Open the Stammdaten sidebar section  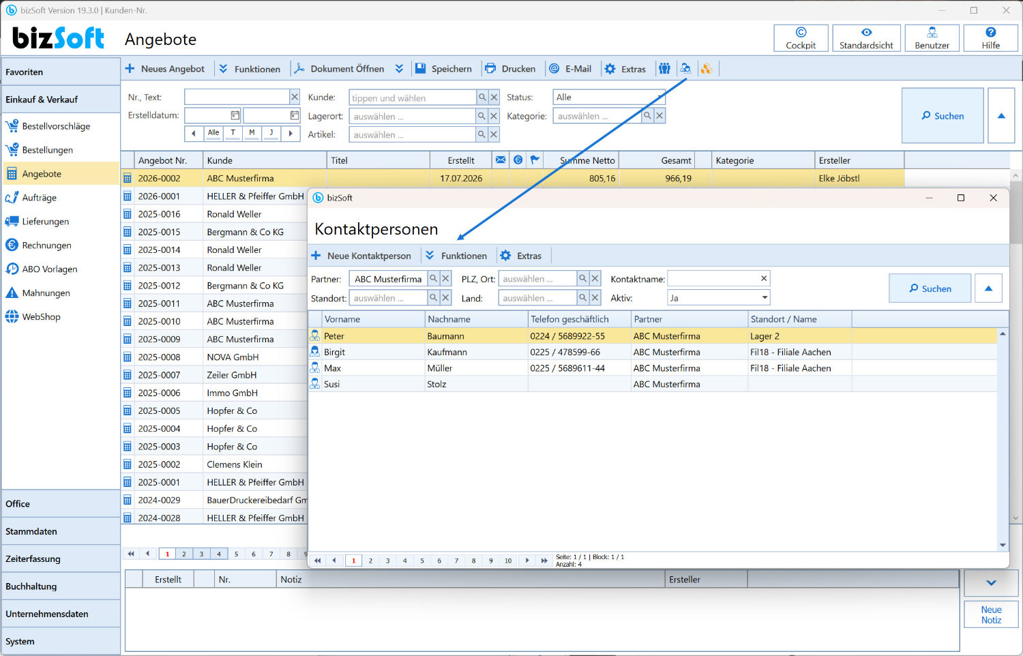(61, 531)
